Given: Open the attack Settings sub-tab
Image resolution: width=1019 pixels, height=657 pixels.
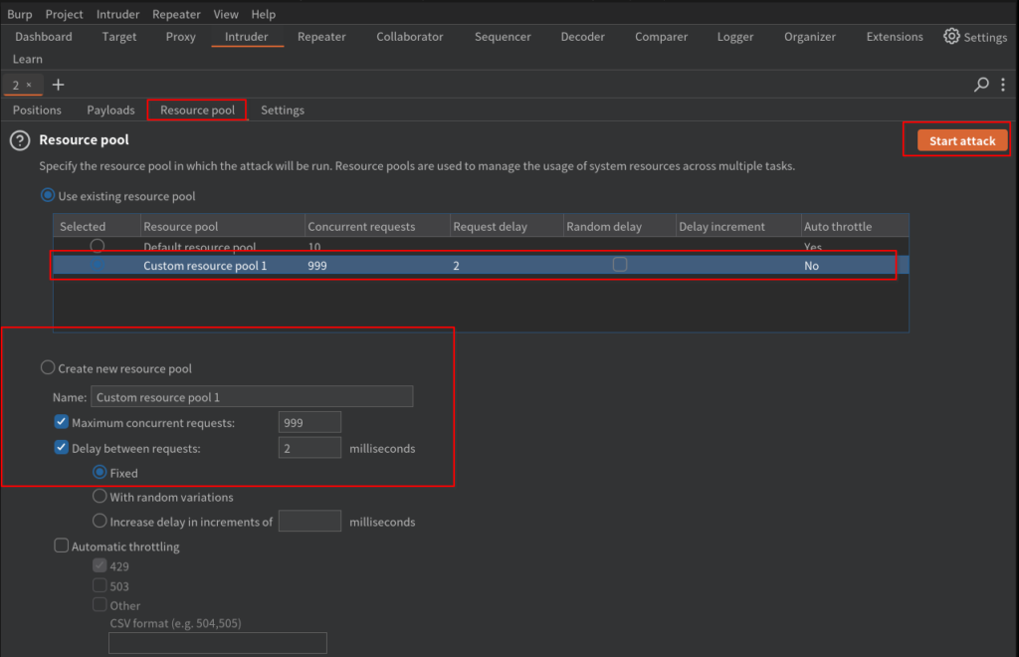Looking at the screenshot, I should tap(282, 109).
